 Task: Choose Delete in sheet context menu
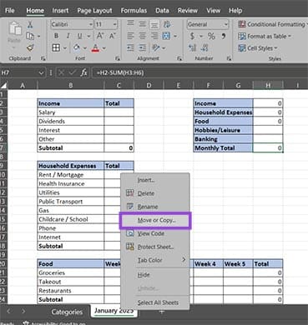tap(155, 193)
